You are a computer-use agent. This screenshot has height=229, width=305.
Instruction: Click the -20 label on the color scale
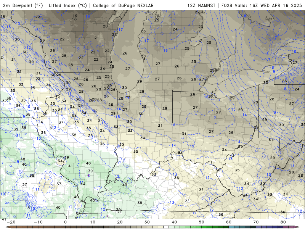tap(11, 222)
